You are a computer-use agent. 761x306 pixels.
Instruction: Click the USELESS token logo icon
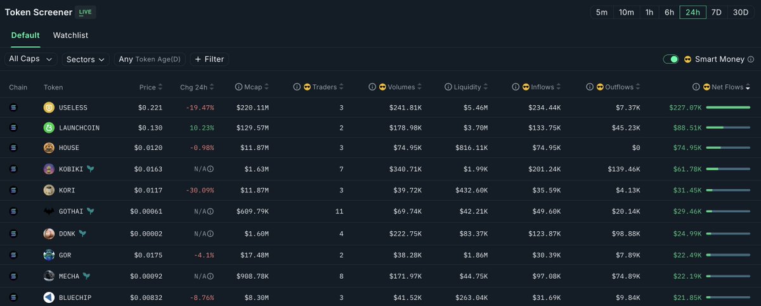tap(49, 108)
